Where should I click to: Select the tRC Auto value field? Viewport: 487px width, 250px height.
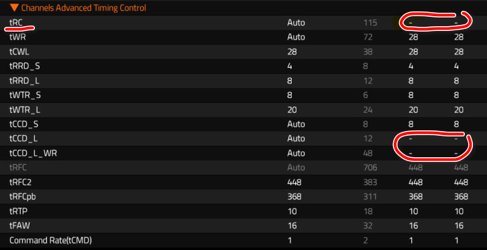[296, 23]
